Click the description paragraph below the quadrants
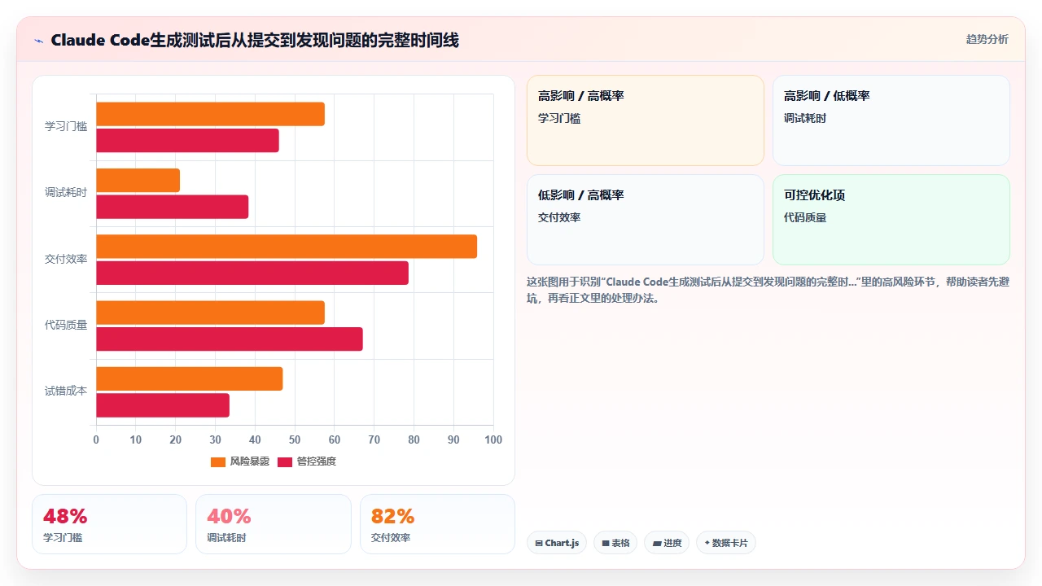The image size is (1042, 586). 768,290
